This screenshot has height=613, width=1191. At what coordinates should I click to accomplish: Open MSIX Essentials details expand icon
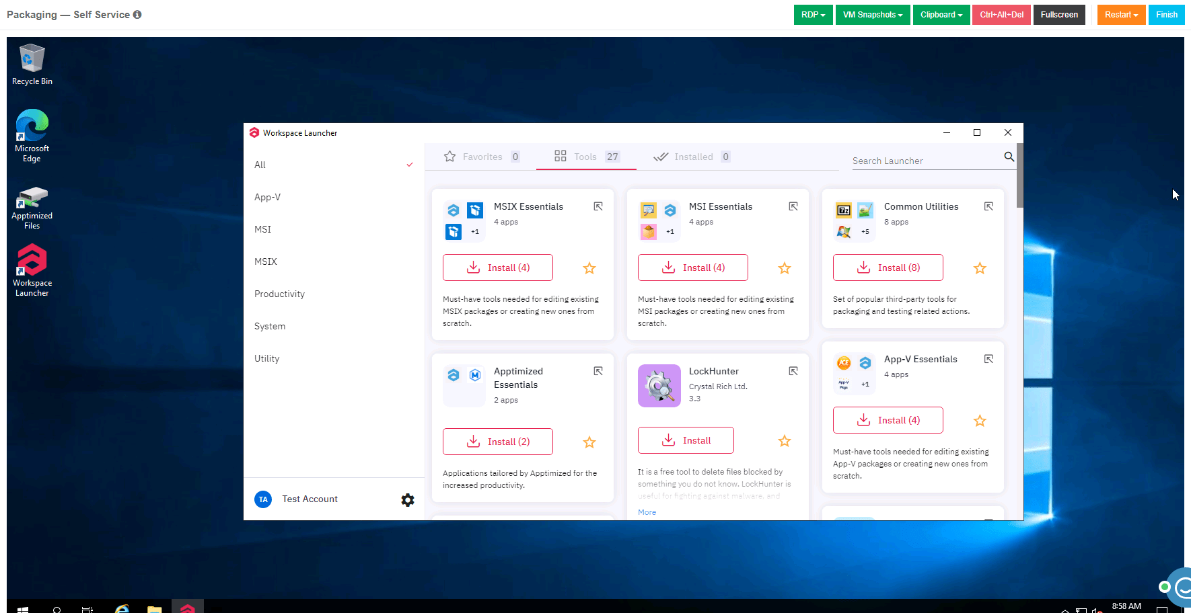[598, 206]
